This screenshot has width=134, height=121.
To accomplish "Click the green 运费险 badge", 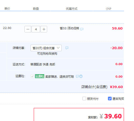I will 39,76.
